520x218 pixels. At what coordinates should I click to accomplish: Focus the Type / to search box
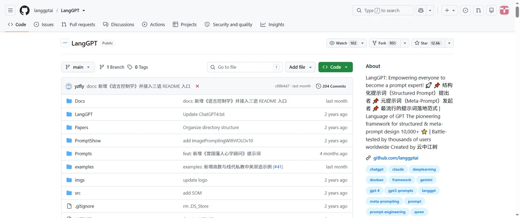tap(383, 10)
